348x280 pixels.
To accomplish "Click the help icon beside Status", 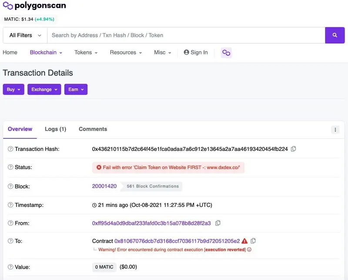I will coord(10,167).
